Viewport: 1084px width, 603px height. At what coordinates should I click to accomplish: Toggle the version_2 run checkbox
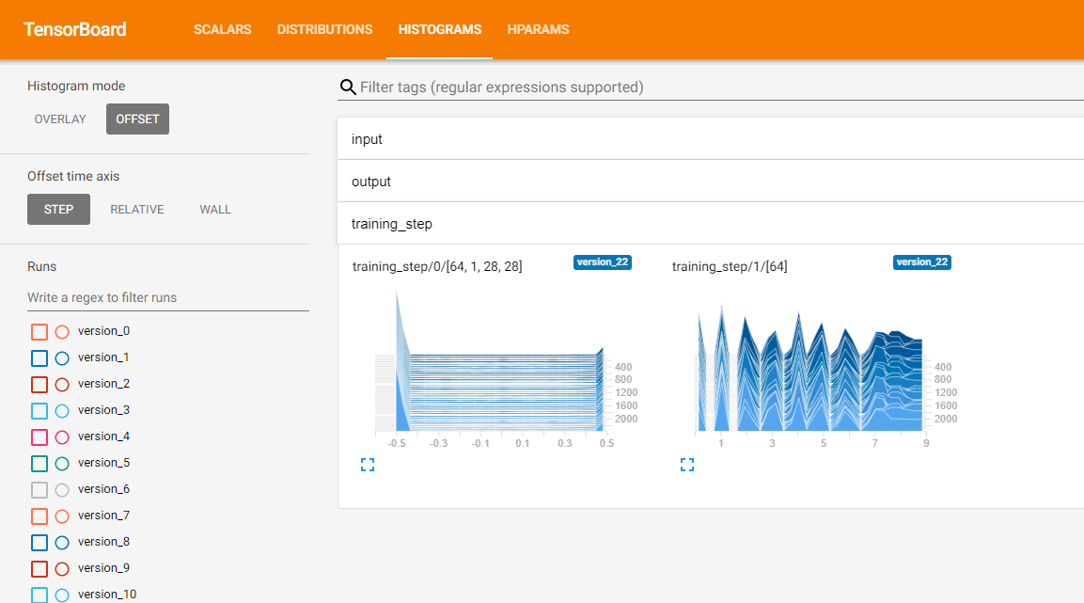(x=39, y=385)
